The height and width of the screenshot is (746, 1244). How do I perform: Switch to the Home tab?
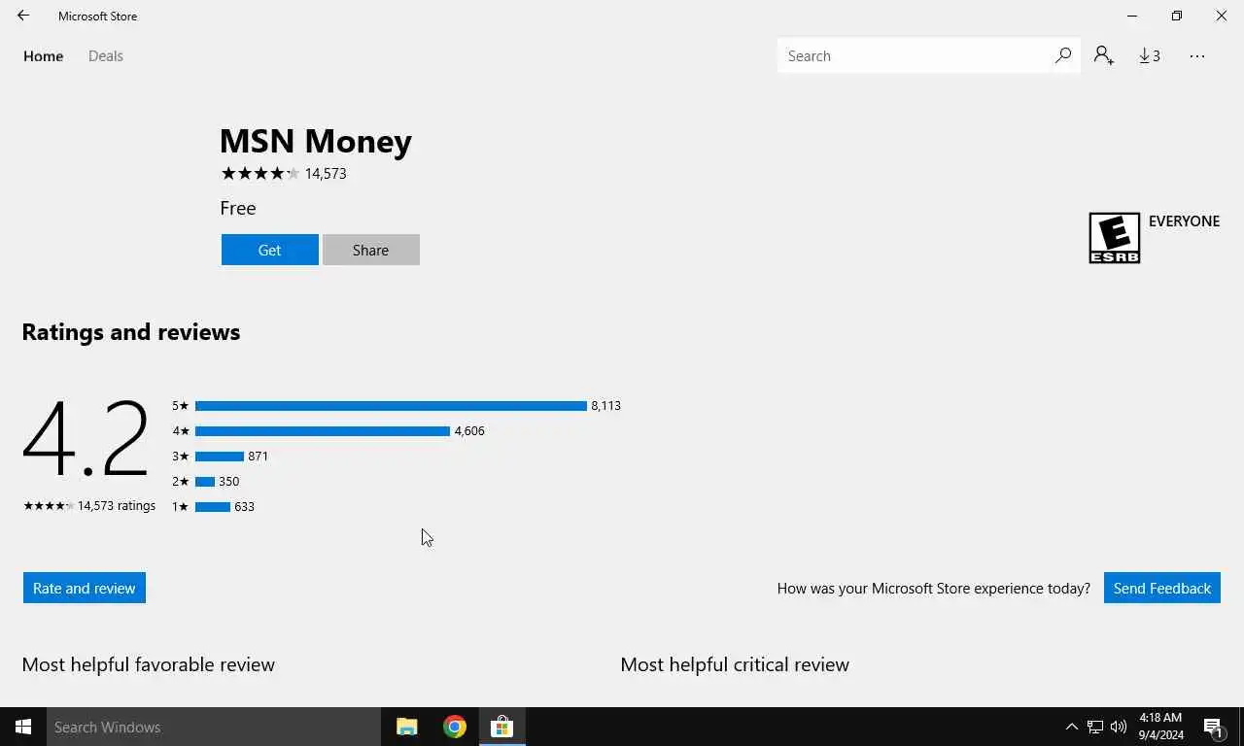click(x=44, y=55)
